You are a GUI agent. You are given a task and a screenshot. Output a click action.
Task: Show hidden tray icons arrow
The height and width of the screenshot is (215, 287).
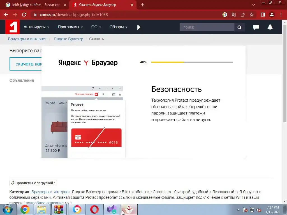click(238, 210)
